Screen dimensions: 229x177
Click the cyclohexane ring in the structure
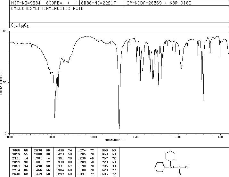[170, 156]
